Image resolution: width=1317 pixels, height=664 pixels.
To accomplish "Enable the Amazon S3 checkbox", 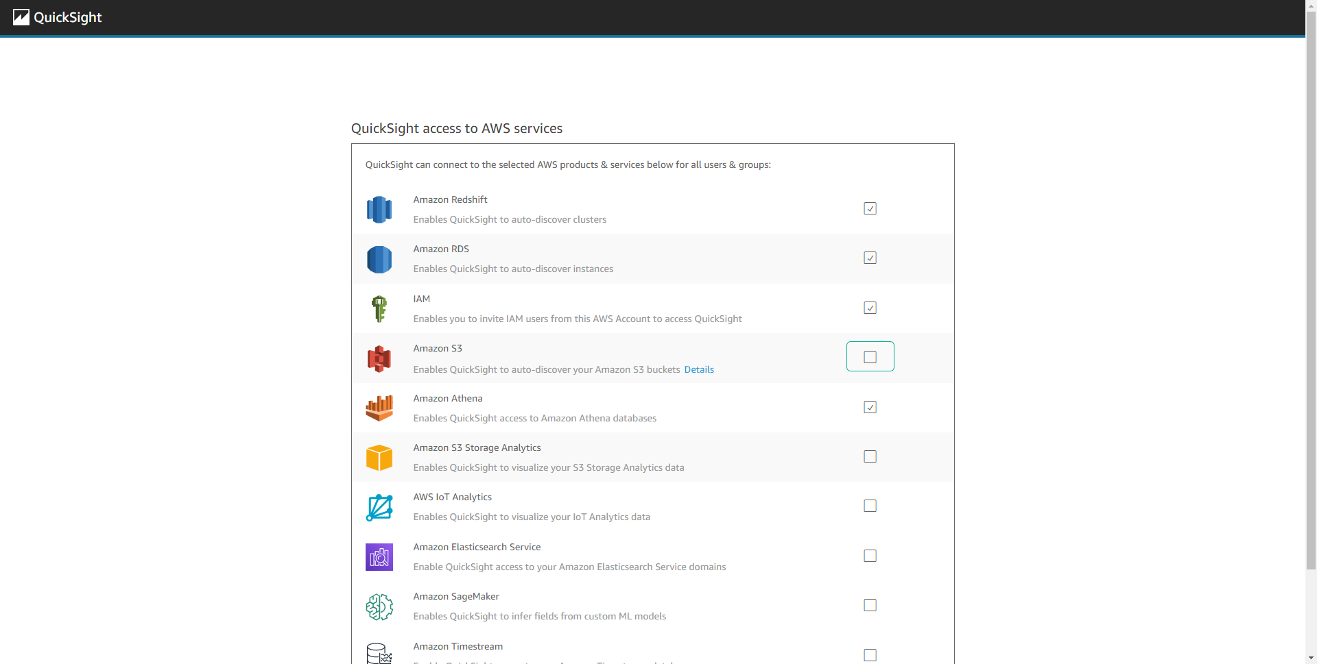I will 870,357.
